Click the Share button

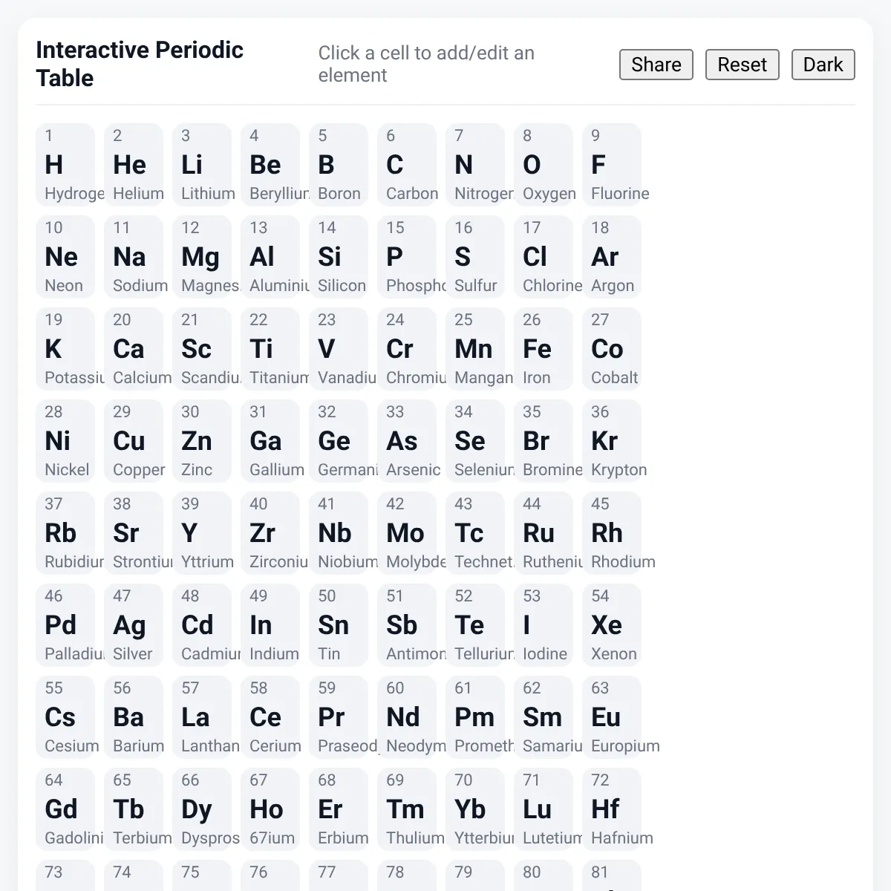coord(656,65)
